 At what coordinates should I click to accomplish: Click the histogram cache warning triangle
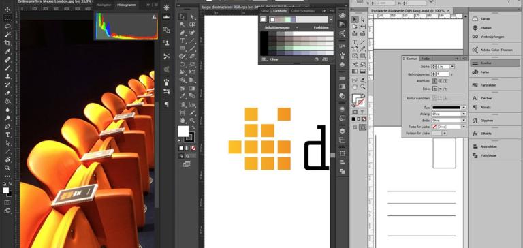(154, 16)
